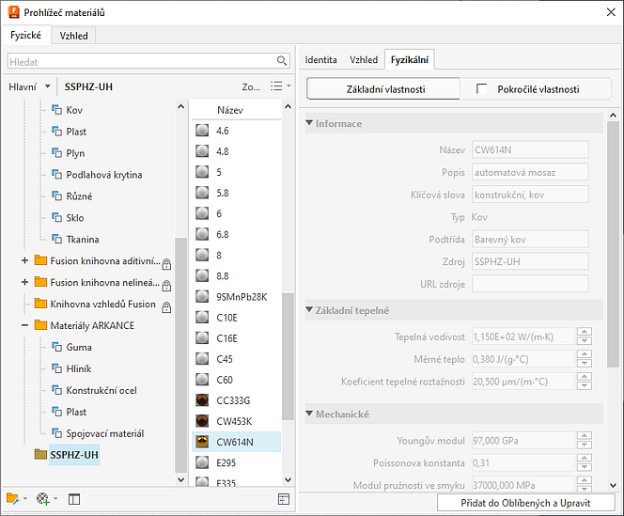Expand Fusion knihovna aditivní tree node
Image resolution: width=624 pixels, height=516 pixels.
coord(24,260)
